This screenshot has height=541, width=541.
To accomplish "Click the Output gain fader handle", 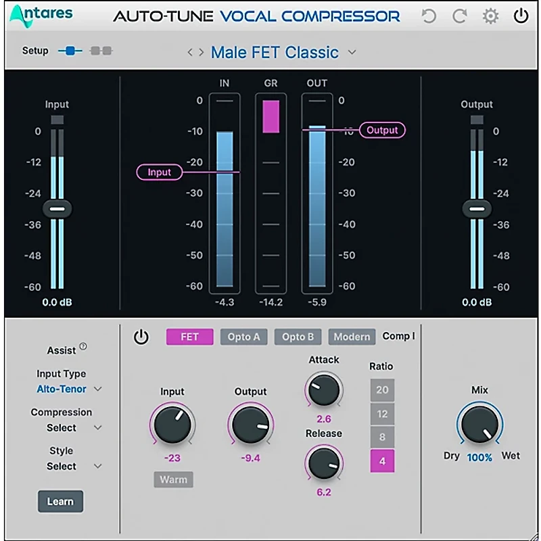I will point(477,209).
